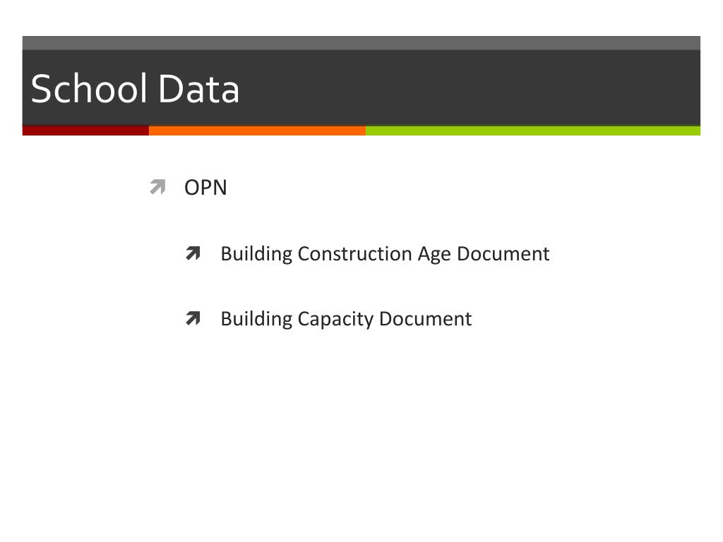
Task: Click the Building Construction Age Document line
Action: coord(385,253)
